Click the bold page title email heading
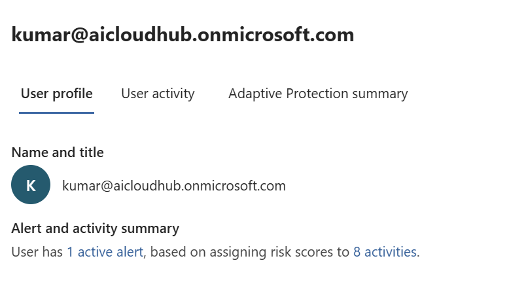 183,34
